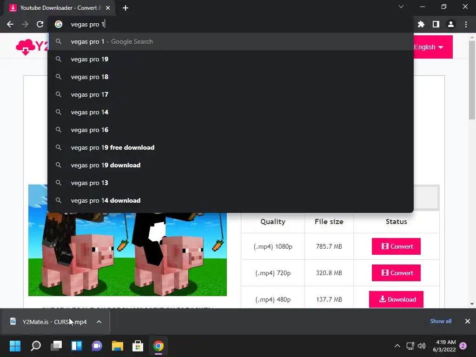Screen dimensions: 476x357
Task: Open the network status tray icon
Action: (410, 346)
